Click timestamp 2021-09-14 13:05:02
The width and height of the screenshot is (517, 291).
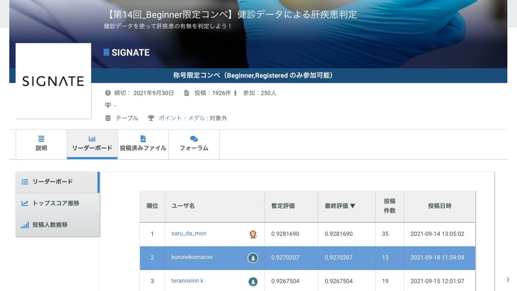(x=437, y=234)
